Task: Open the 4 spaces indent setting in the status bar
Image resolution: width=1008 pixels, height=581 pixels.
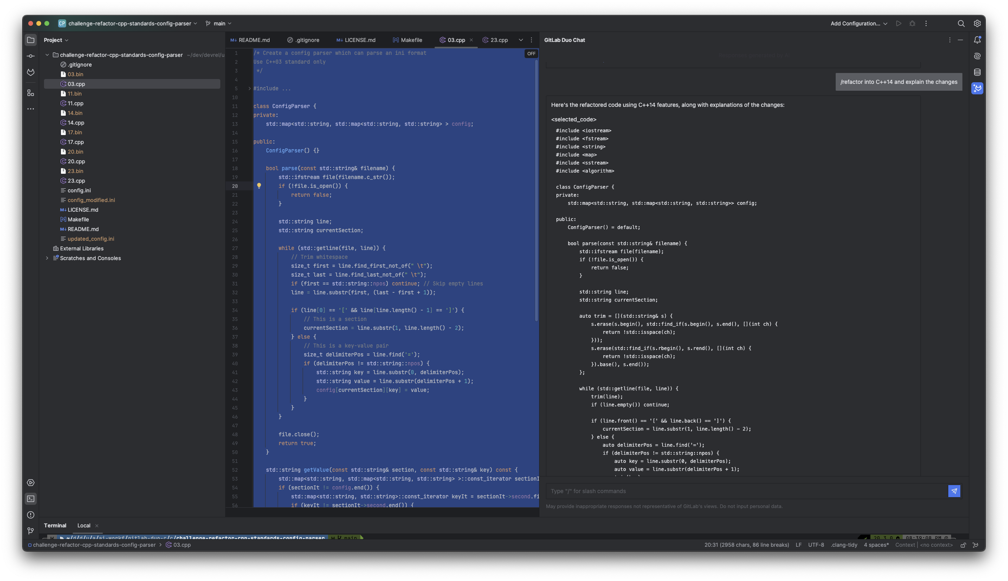Action: point(876,545)
